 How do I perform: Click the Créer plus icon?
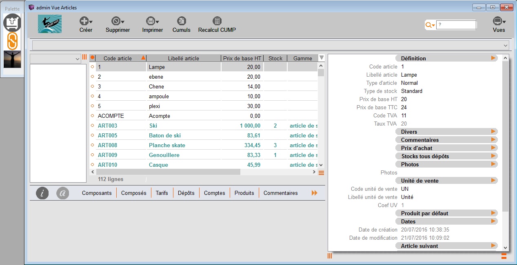(x=84, y=21)
